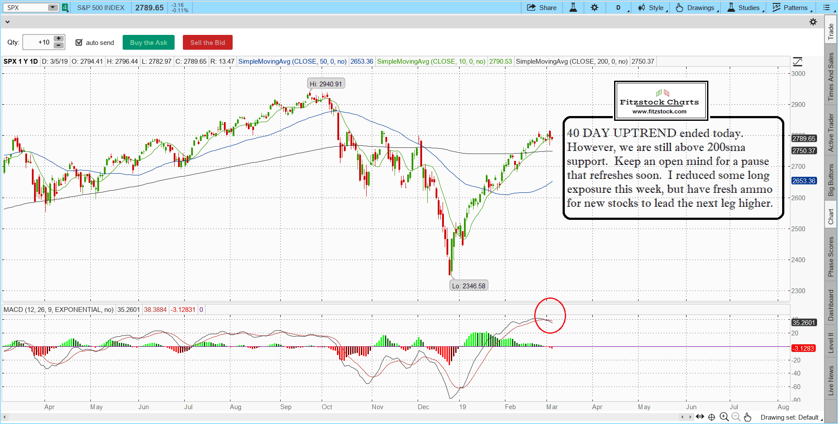This screenshot has width=838, height=424.
Task: Click the crosshair pan icon
Action: (711, 417)
